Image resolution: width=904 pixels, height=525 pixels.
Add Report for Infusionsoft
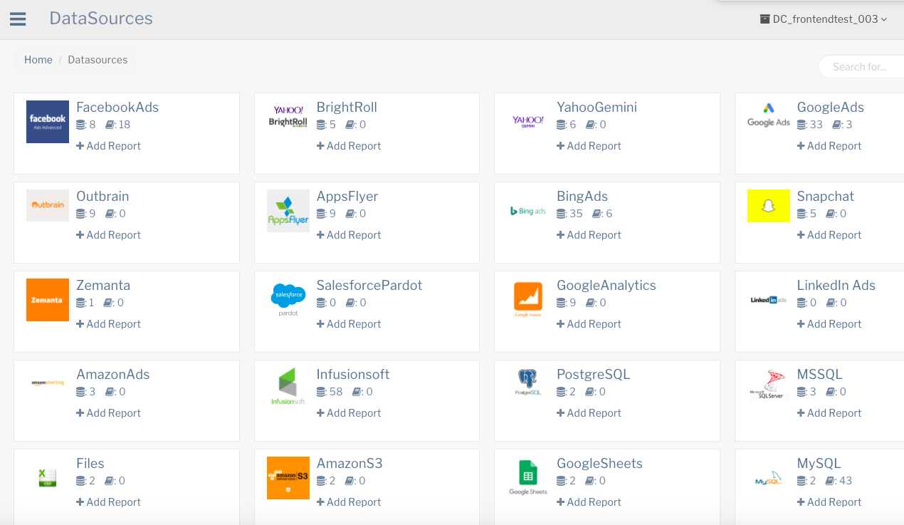click(x=349, y=413)
